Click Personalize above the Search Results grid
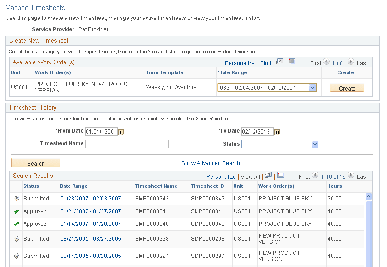This screenshot has height=267, width=387. tap(221, 176)
